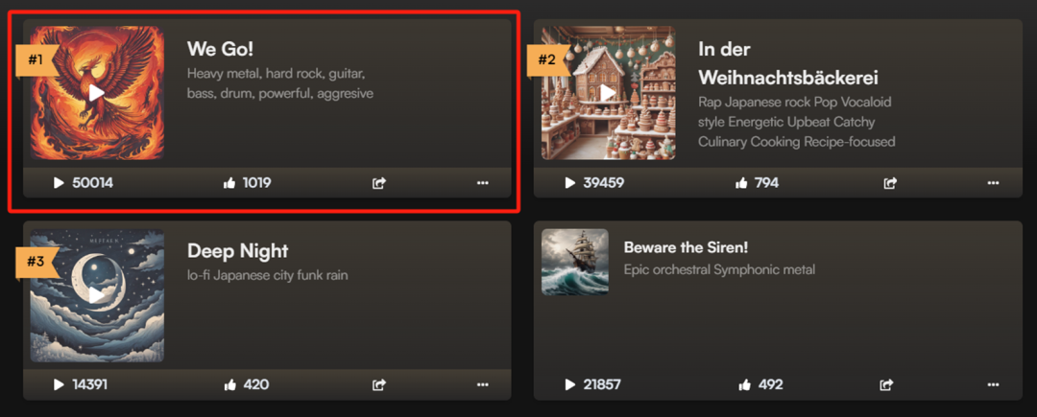Like the Deep Night track
The width and height of the screenshot is (1037, 417).
230,384
